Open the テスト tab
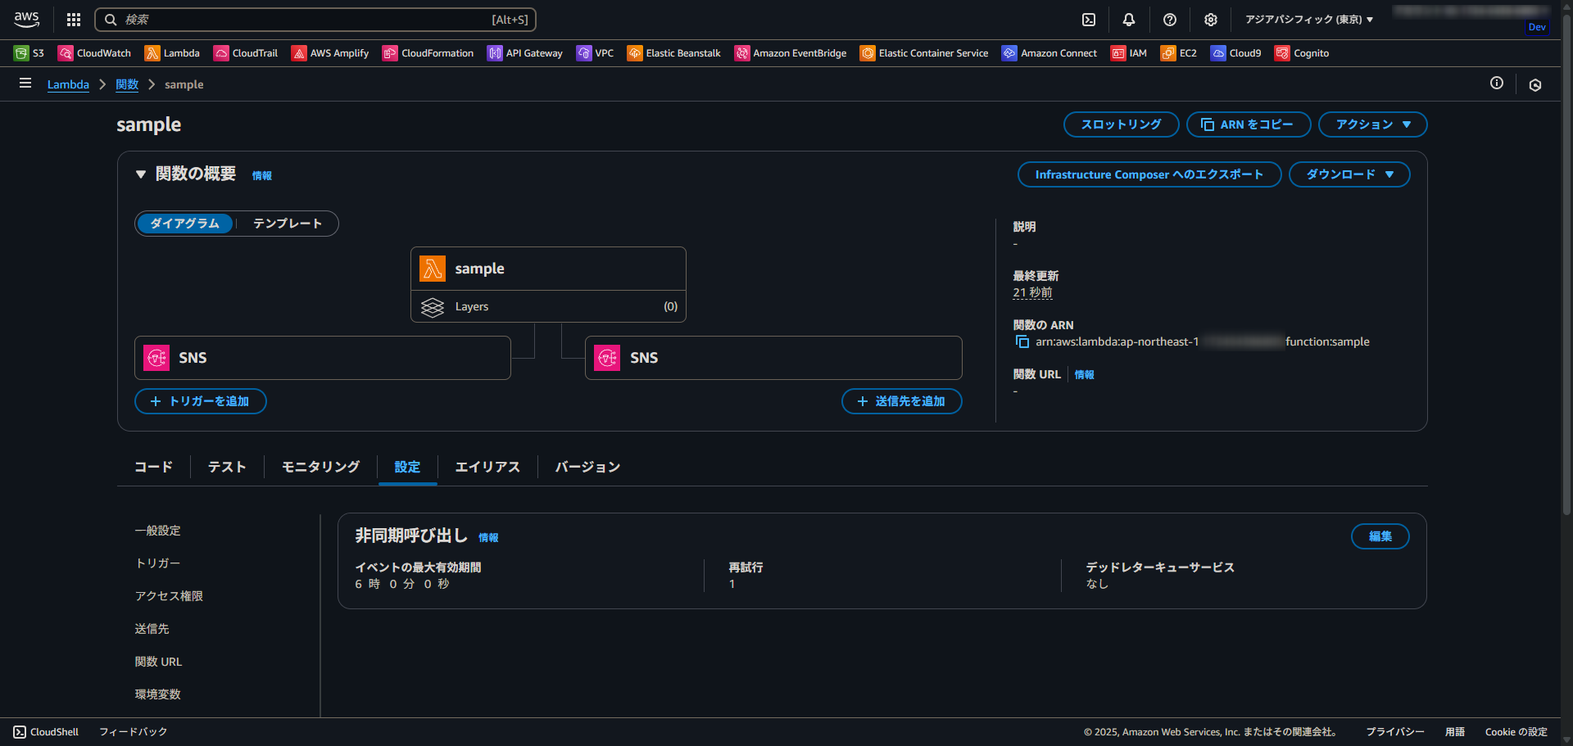This screenshot has height=746, width=1573. 227,467
